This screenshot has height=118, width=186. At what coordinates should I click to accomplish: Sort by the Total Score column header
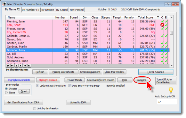(x=145, y=17)
